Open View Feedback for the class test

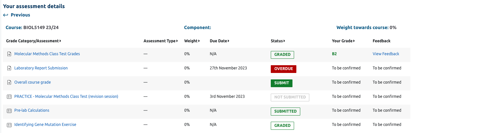tap(386, 54)
